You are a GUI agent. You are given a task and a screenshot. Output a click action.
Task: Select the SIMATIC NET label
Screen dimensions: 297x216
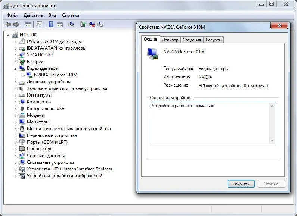[x=40, y=55]
